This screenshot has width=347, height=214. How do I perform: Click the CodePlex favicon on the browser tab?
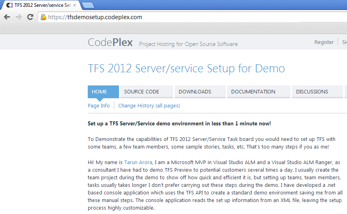click(x=9, y=6)
